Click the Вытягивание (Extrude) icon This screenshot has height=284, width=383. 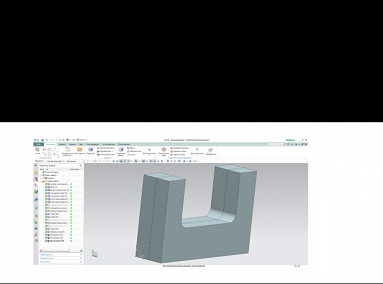[79, 151]
